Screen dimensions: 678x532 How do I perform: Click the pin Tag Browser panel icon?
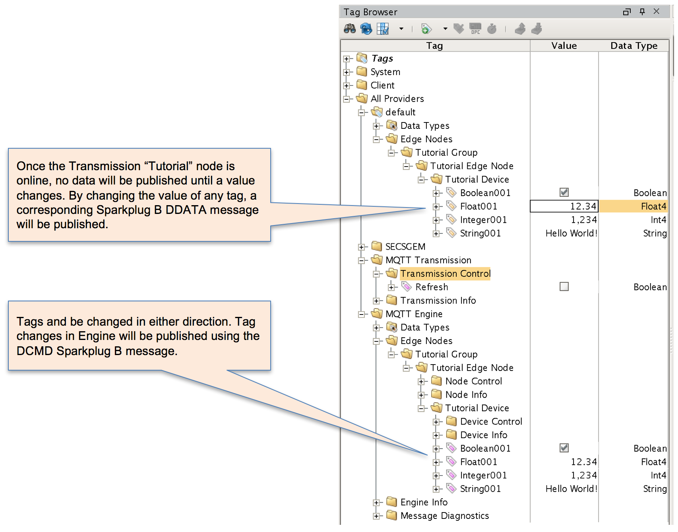click(642, 12)
